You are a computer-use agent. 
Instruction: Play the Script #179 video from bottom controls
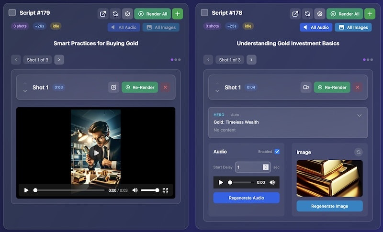coord(26,190)
